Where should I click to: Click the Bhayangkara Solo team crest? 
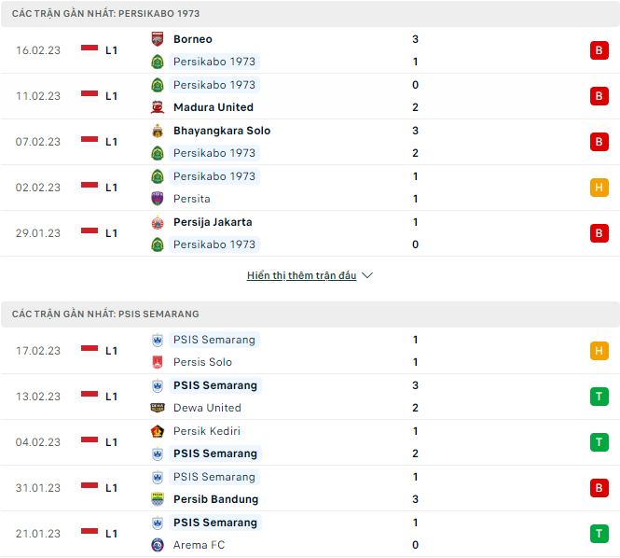(x=158, y=131)
